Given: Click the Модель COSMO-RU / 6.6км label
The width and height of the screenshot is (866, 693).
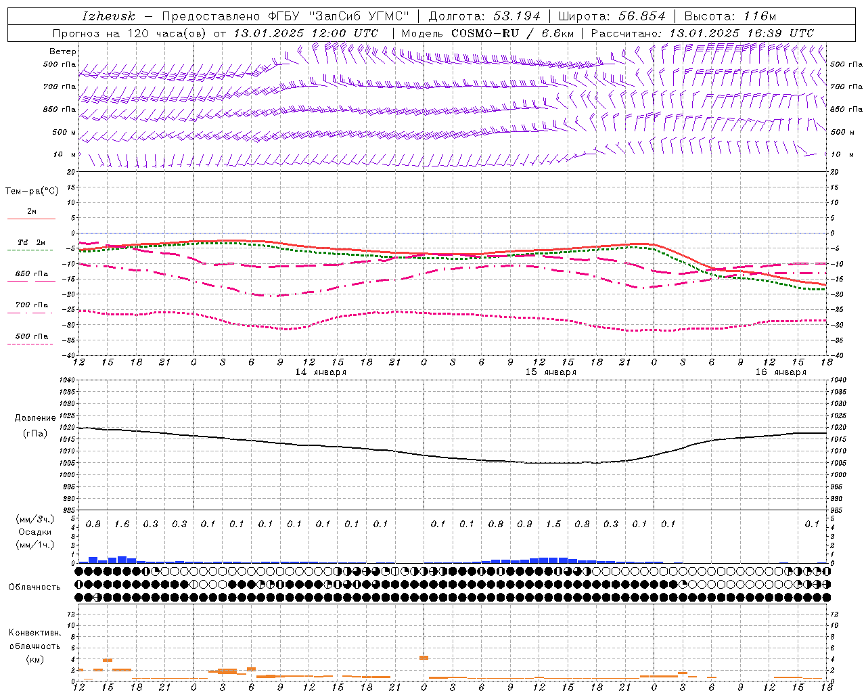Looking at the screenshot, I should [487, 33].
